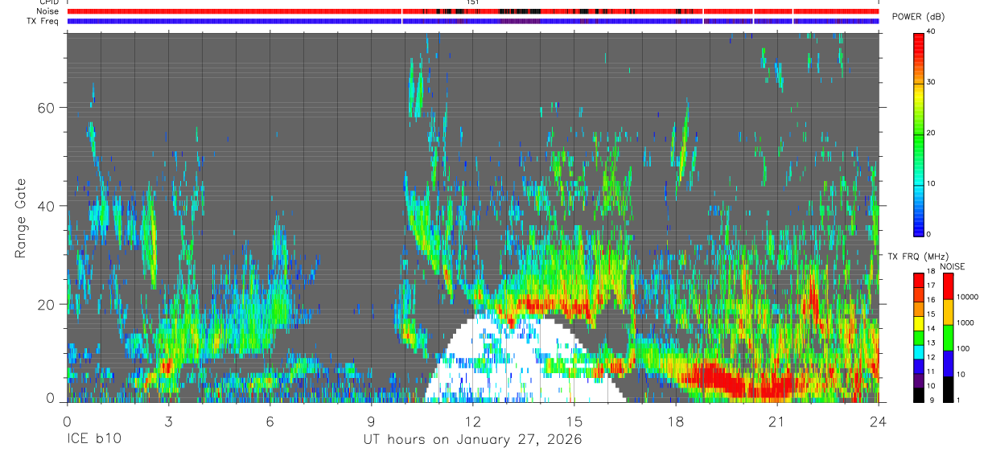Viewport: 988px width, 456px height.
Task: Click the 10 tick label on the power color bar
Action: click(932, 183)
